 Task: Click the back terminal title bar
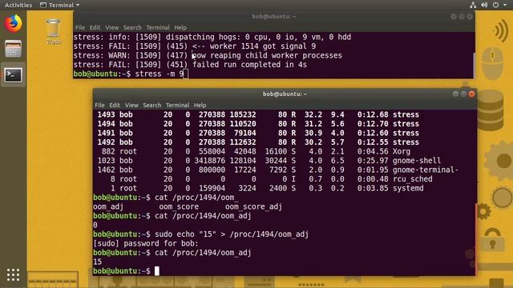click(x=273, y=16)
